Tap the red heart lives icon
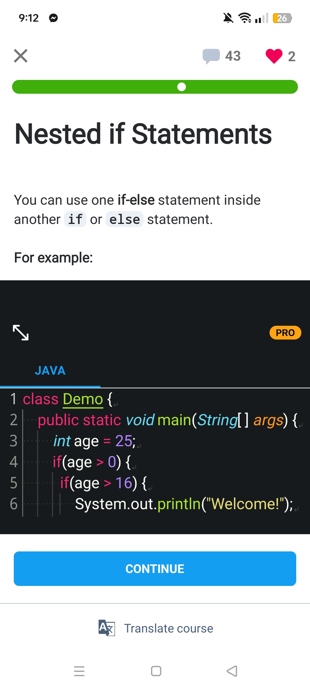The height and width of the screenshot is (690, 310). 274,56
